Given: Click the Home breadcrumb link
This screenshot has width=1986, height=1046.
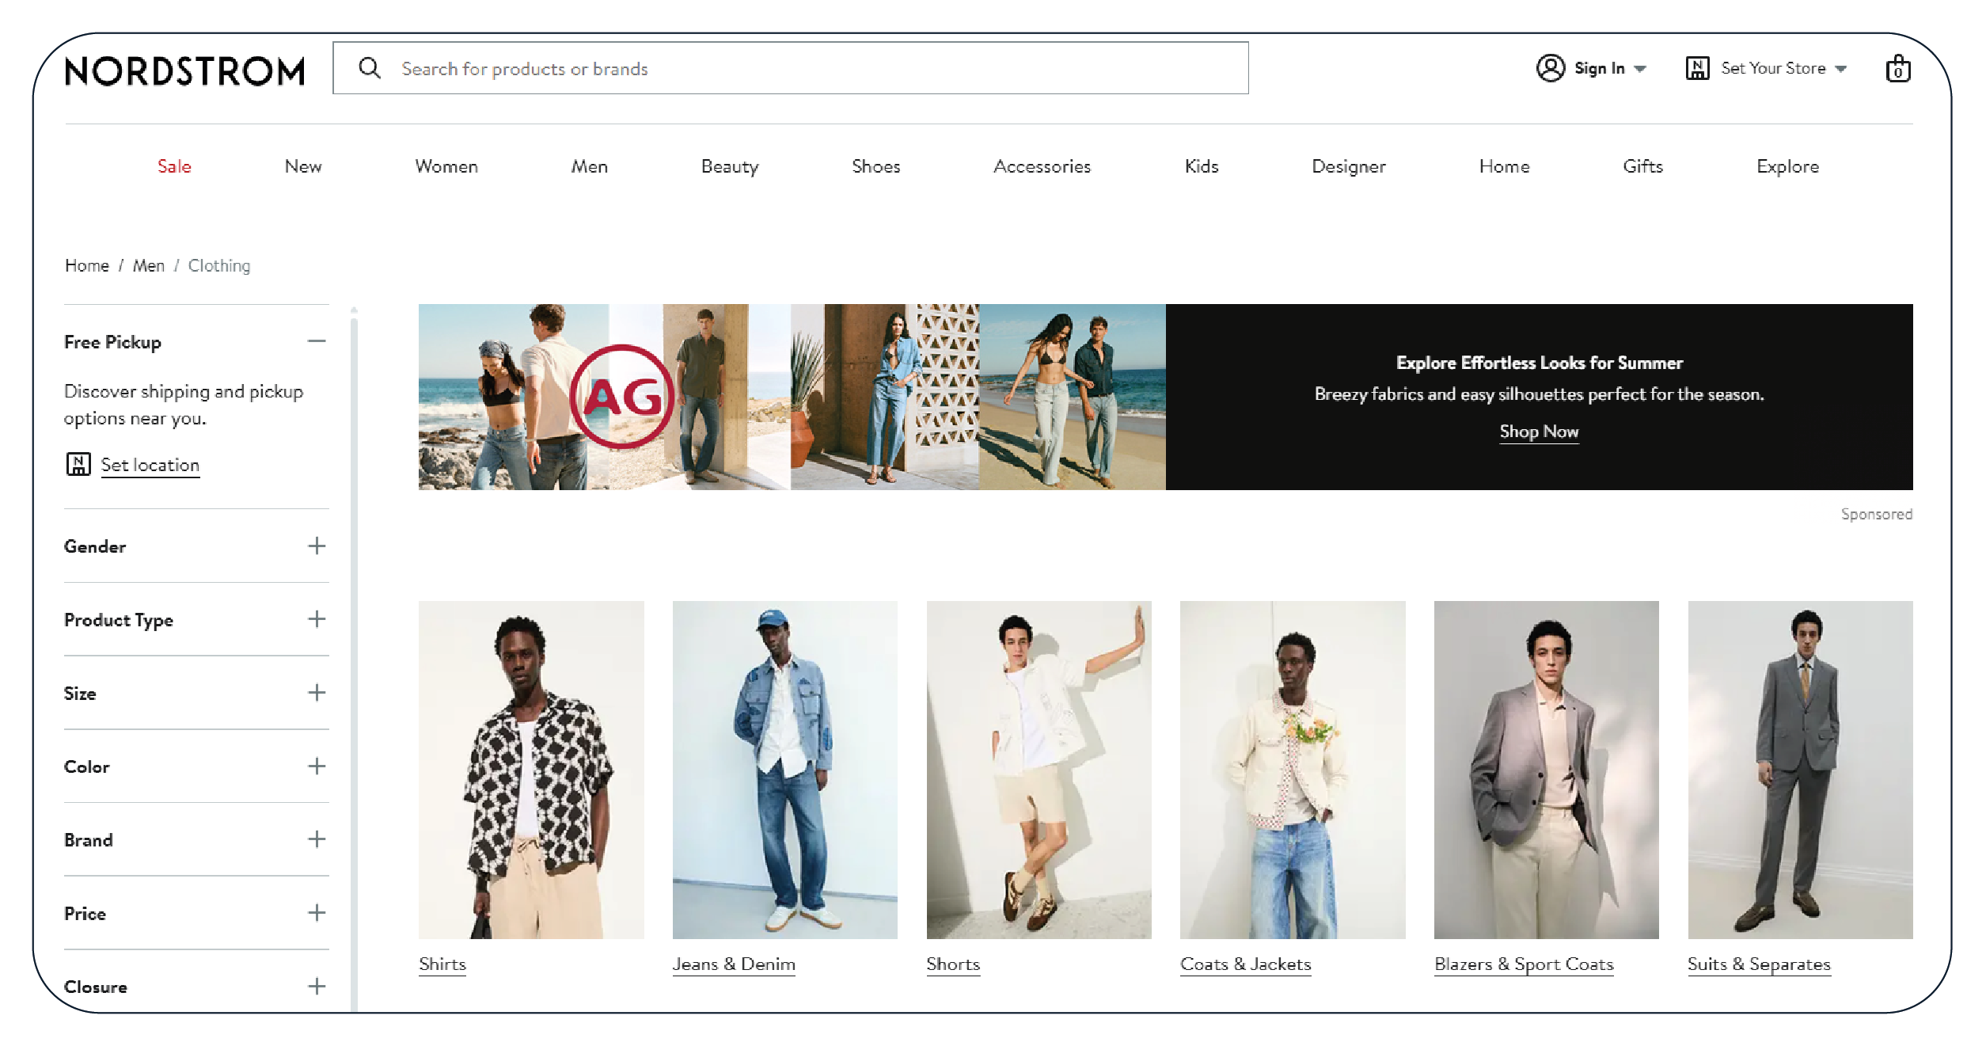Looking at the screenshot, I should point(87,265).
